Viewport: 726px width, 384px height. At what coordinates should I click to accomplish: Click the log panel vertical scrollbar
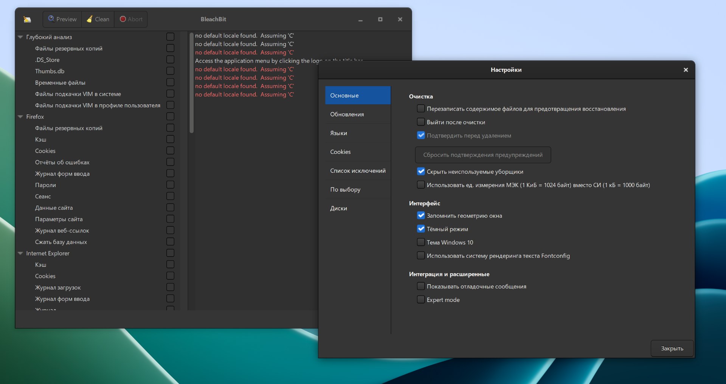(x=192, y=83)
